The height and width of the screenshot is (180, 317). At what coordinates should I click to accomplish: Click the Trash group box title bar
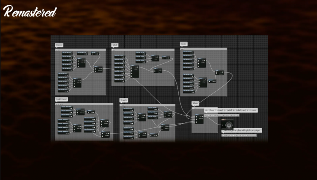click(x=147, y=105)
